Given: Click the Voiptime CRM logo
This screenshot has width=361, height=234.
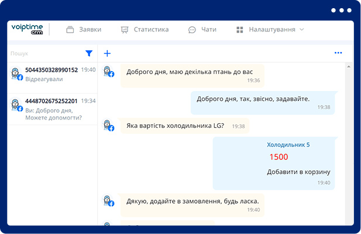Looking at the screenshot, I should pos(27,29).
